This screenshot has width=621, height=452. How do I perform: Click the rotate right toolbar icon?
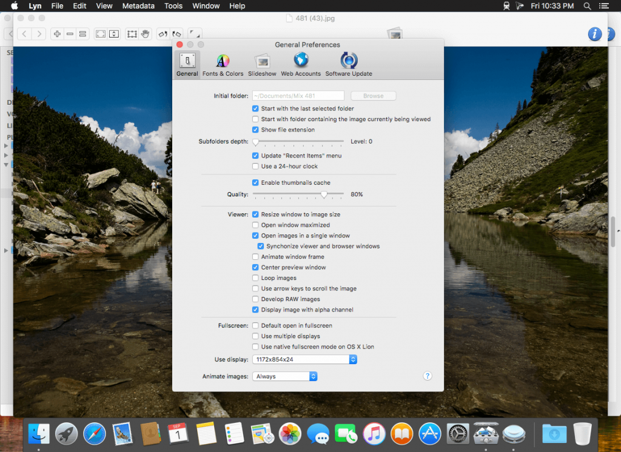click(x=176, y=34)
